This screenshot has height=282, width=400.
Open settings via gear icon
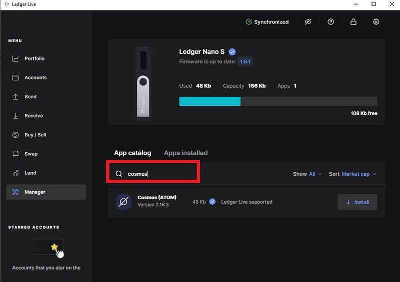(x=376, y=22)
